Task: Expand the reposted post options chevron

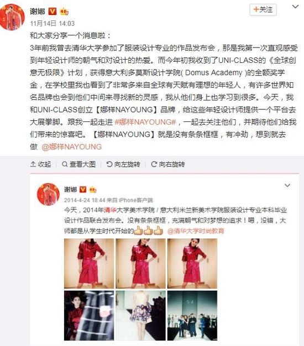Action: pyautogui.click(x=287, y=185)
